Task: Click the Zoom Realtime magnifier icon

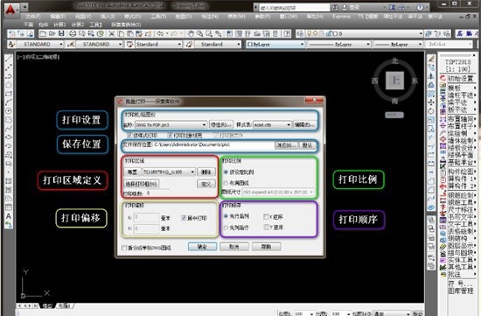Action: point(199,33)
